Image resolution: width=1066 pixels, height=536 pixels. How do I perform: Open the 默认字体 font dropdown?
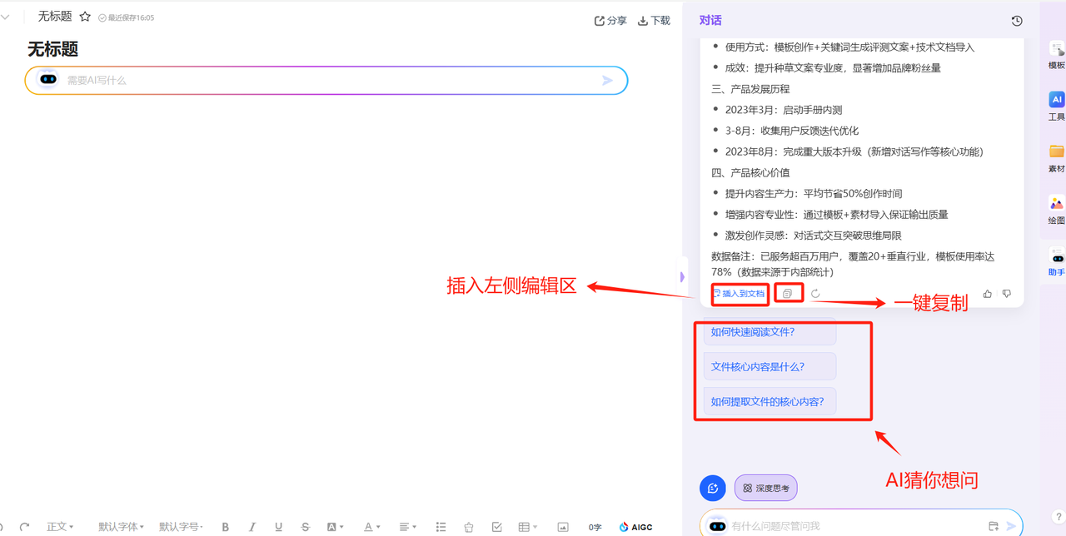(122, 527)
